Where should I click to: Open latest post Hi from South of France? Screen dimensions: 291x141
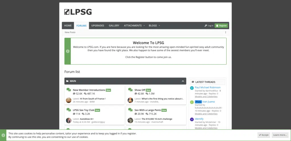coord(93,99)
